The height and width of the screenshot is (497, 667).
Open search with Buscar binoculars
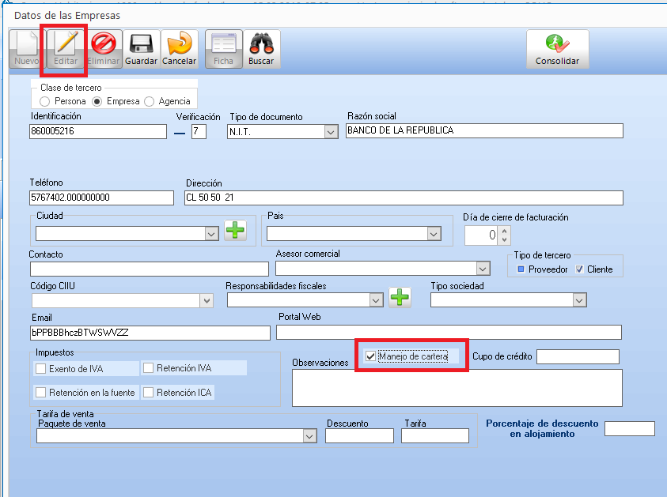(x=261, y=49)
